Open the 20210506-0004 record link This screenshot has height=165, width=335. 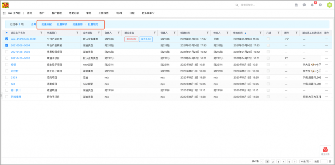(20, 46)
